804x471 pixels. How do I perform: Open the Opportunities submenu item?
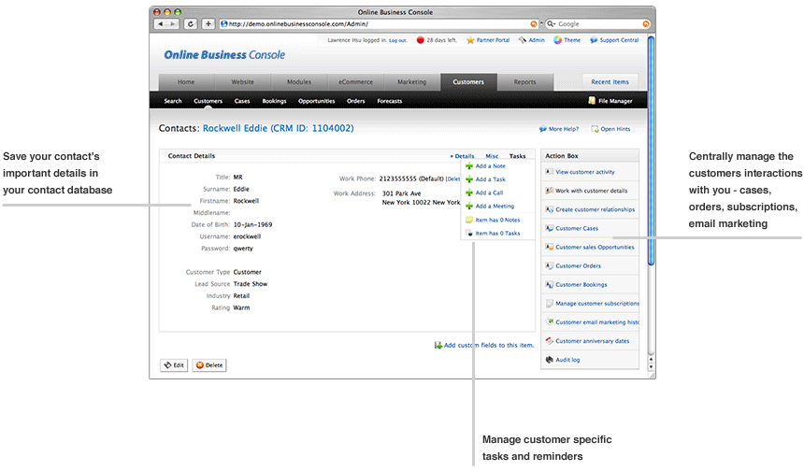coord(316,101)
